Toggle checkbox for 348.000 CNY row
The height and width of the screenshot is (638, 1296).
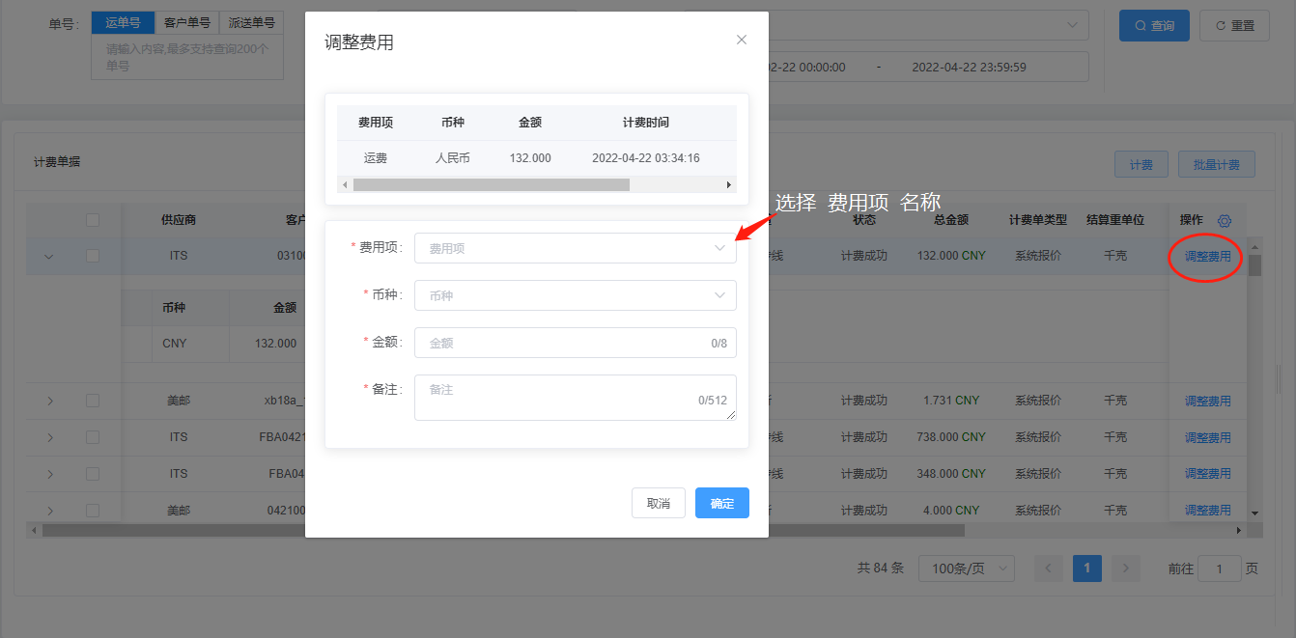click(x=93, y=474)
